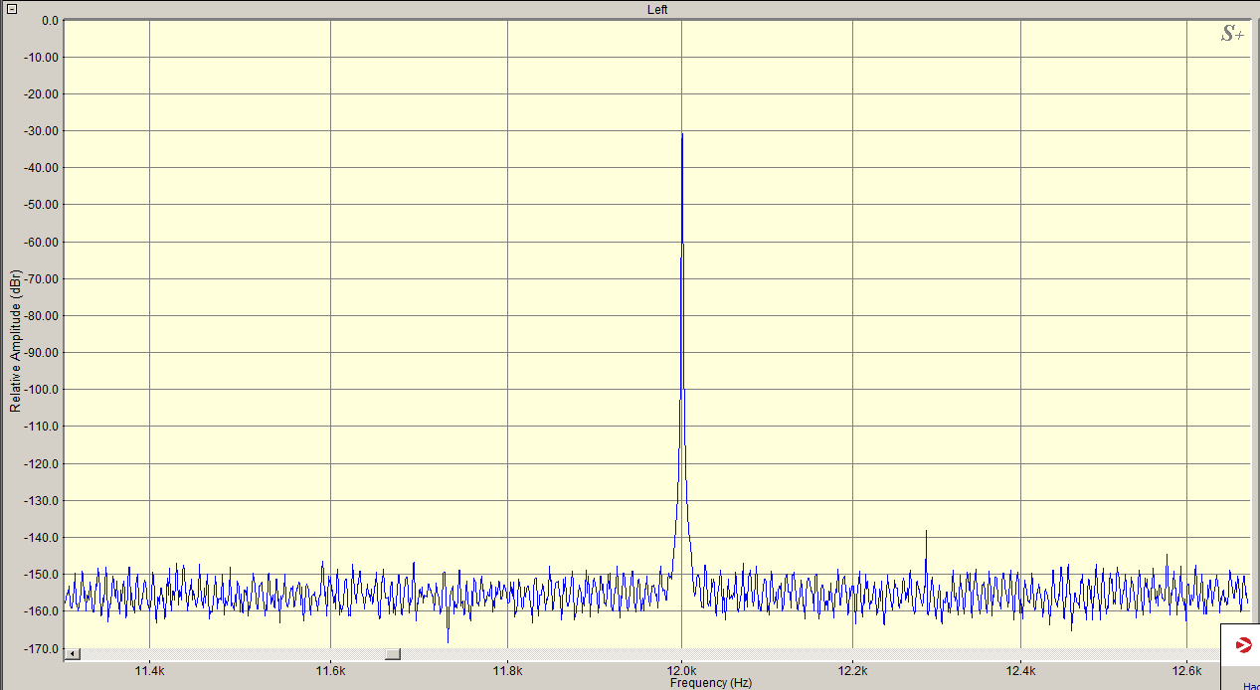Click the -100.0 amplitude tick label
Viewport: 1260px width, 690px height.
click(x=43, y=390)
